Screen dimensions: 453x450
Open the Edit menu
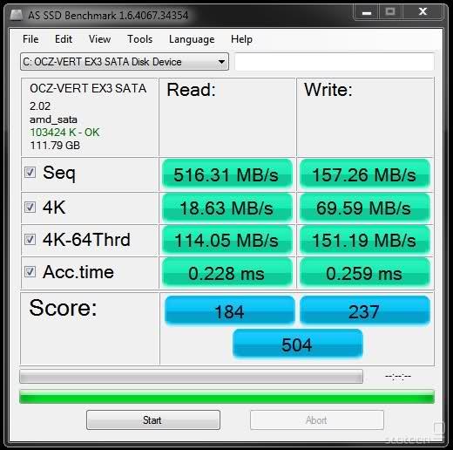(x=64, y=39)
